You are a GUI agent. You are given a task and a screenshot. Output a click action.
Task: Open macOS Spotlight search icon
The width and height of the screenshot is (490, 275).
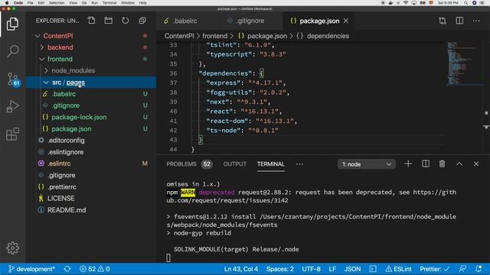465,3
